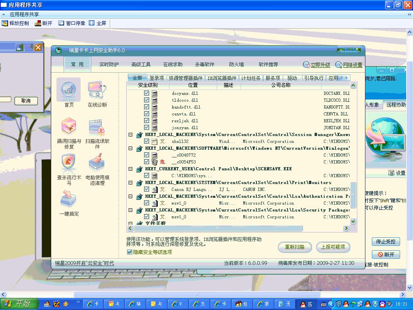The height and width of the screenshot is (310, 413).
Task: Click the dangerous item icon beside __c0054F53
Action: click(x=154, y=162)
